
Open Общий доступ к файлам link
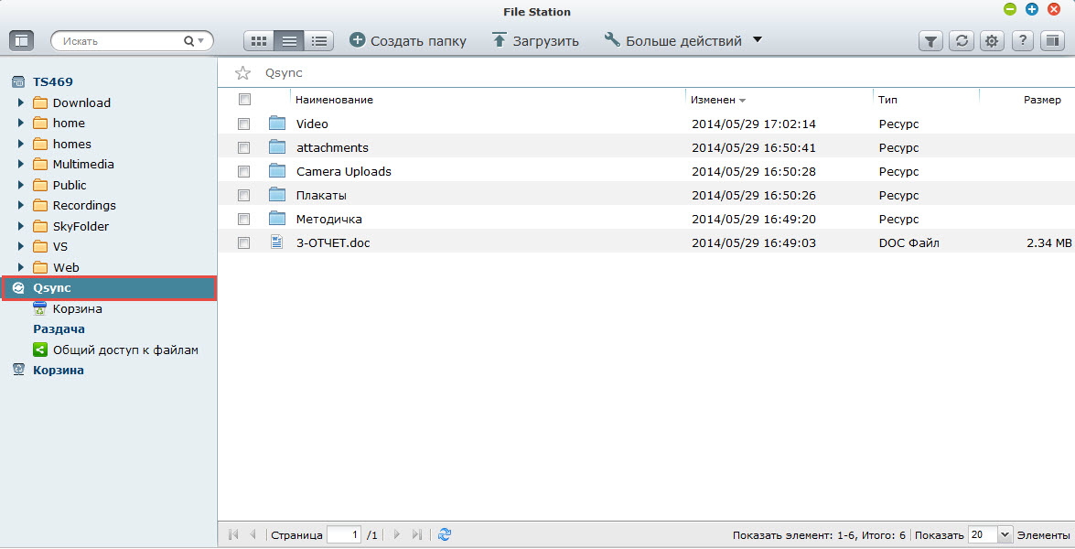tap(125, 350)
